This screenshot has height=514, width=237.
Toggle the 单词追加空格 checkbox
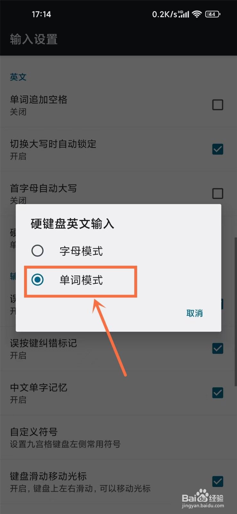point(218,105)
